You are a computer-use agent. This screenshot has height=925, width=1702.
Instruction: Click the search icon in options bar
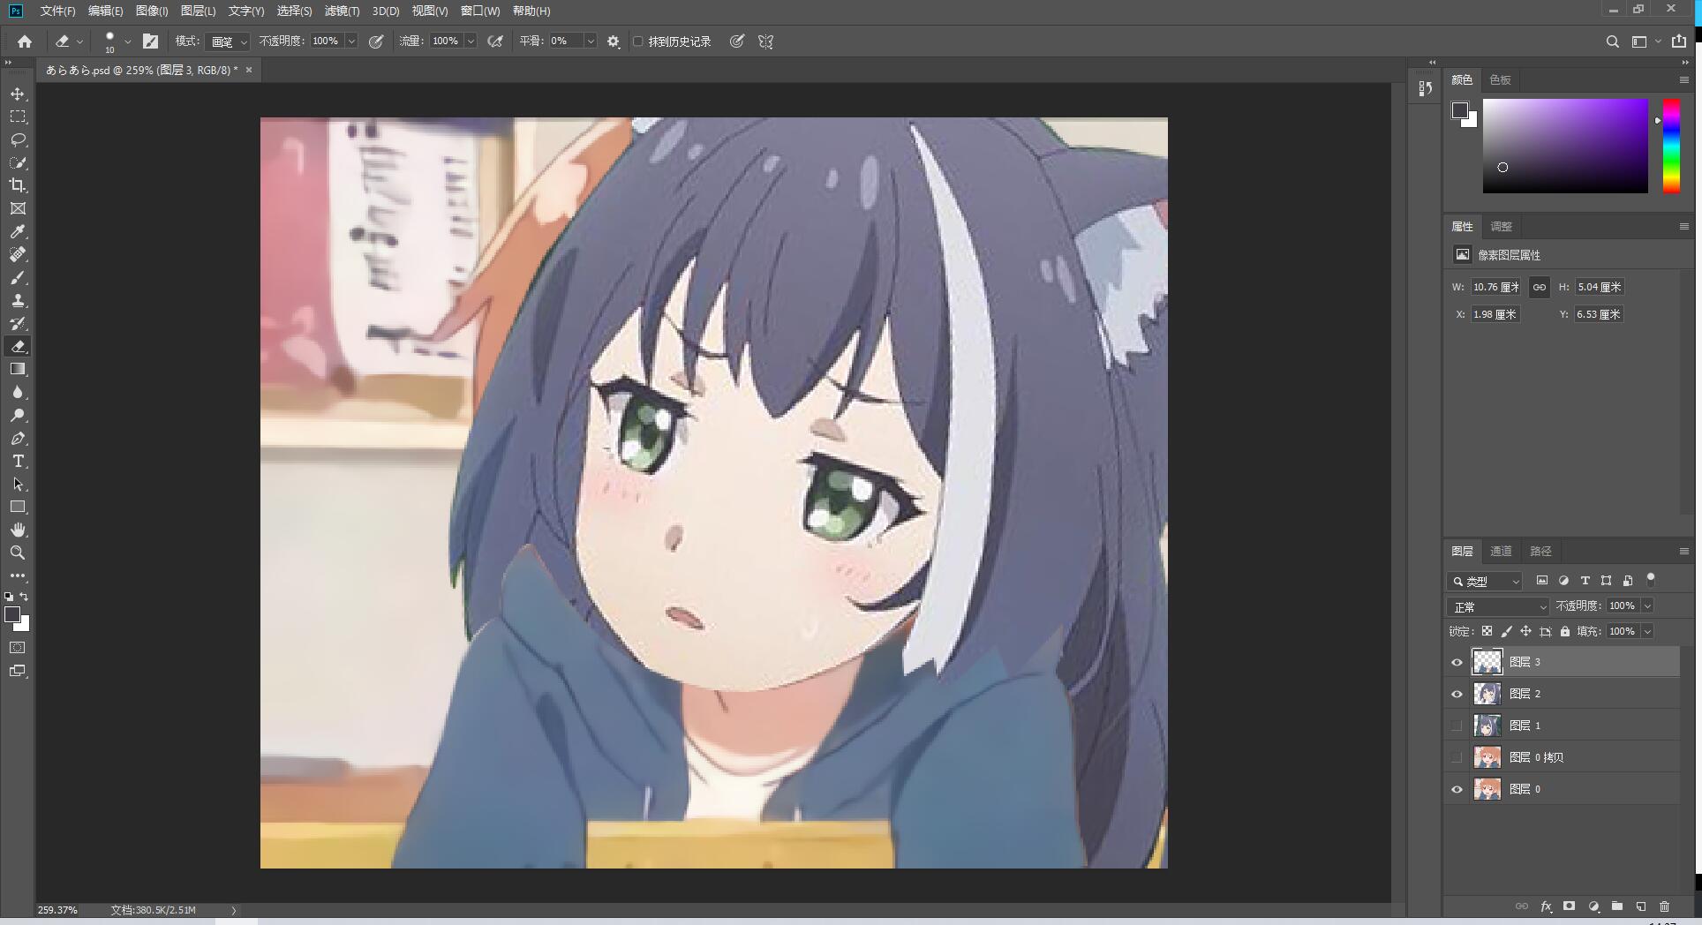coord(1612,41)
